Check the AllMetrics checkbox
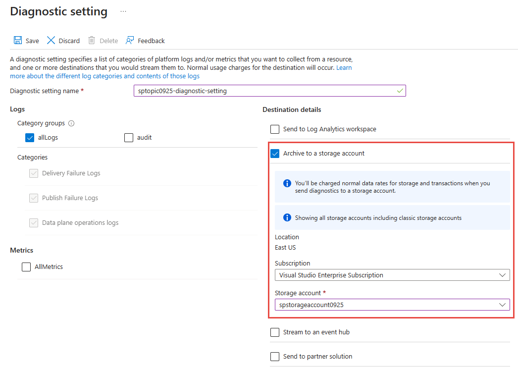518x370 pixels. pyautogui.click(x=26, y=266)
